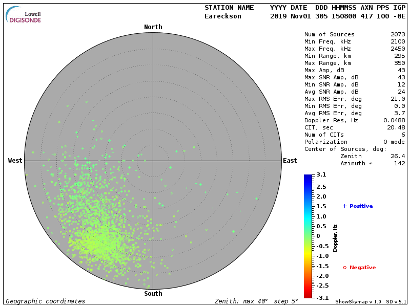Click the arrow symbol next to Azimuth

coord(371,163)
